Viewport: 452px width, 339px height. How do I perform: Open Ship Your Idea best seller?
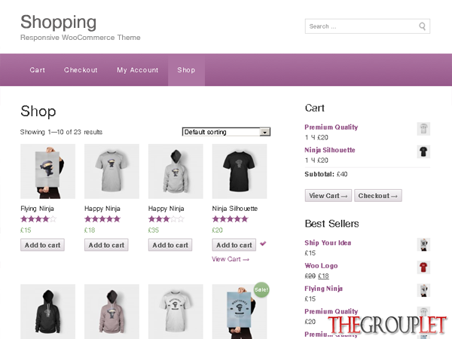328,243
